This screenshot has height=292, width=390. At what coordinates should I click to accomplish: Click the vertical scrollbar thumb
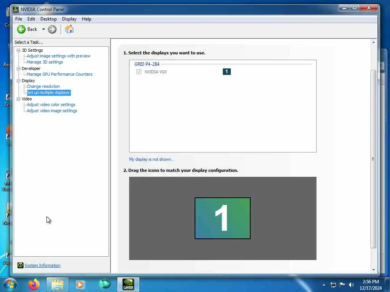[x=373, y=159]
